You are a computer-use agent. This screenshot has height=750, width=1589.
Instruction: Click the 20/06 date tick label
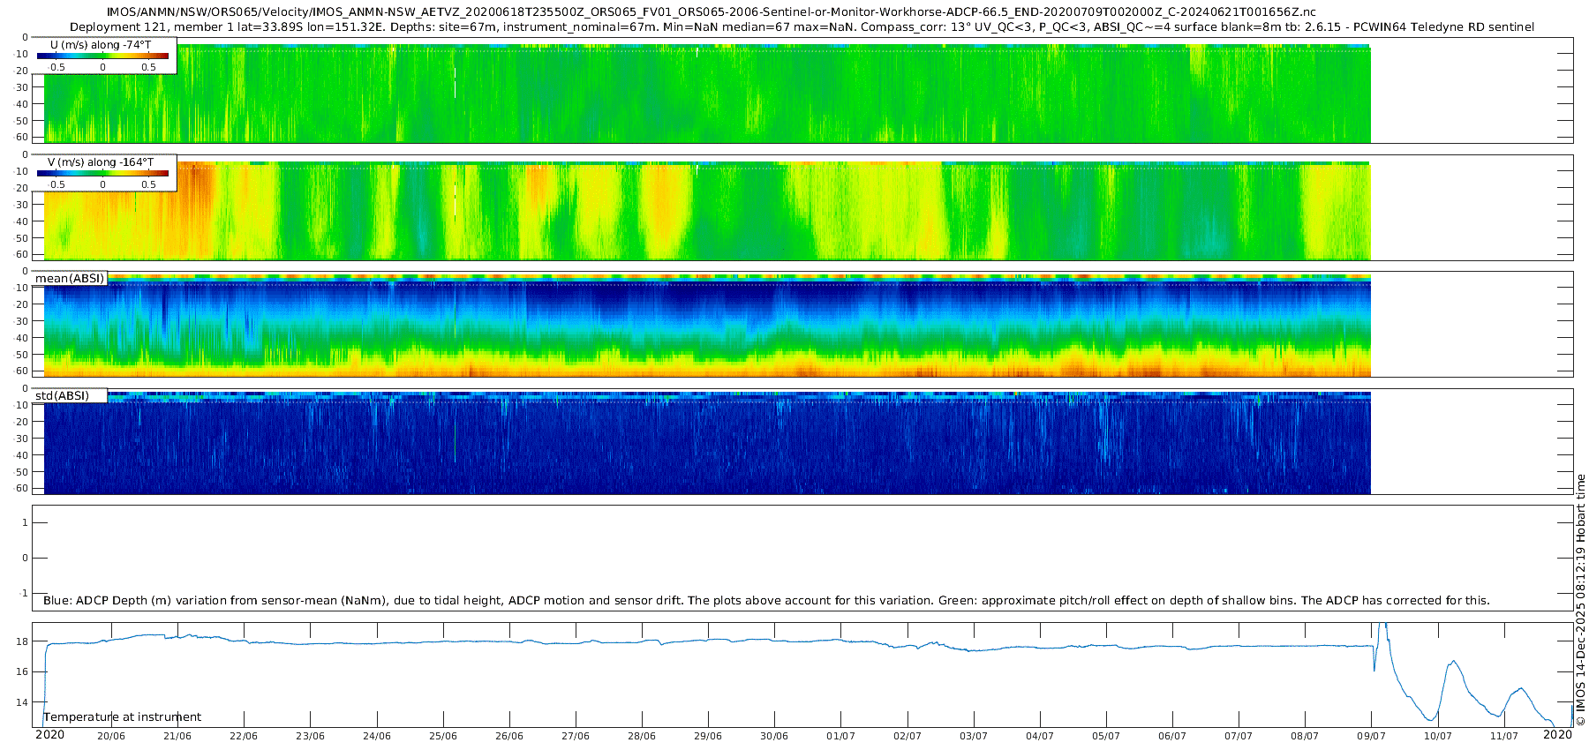pos(111,737)
